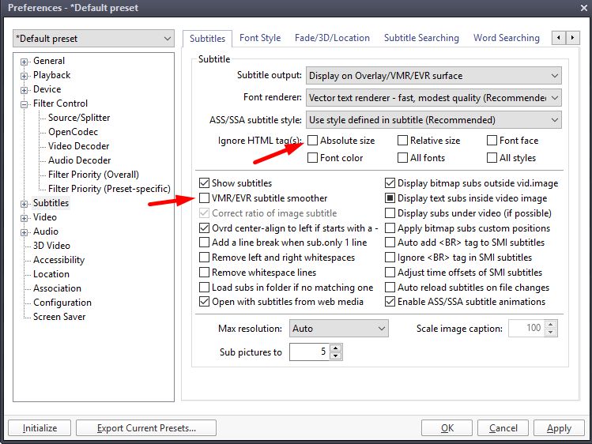This screenshot has width=592, height=444.
Task: Expand the General tree node
Action: [x=25, y=62]
